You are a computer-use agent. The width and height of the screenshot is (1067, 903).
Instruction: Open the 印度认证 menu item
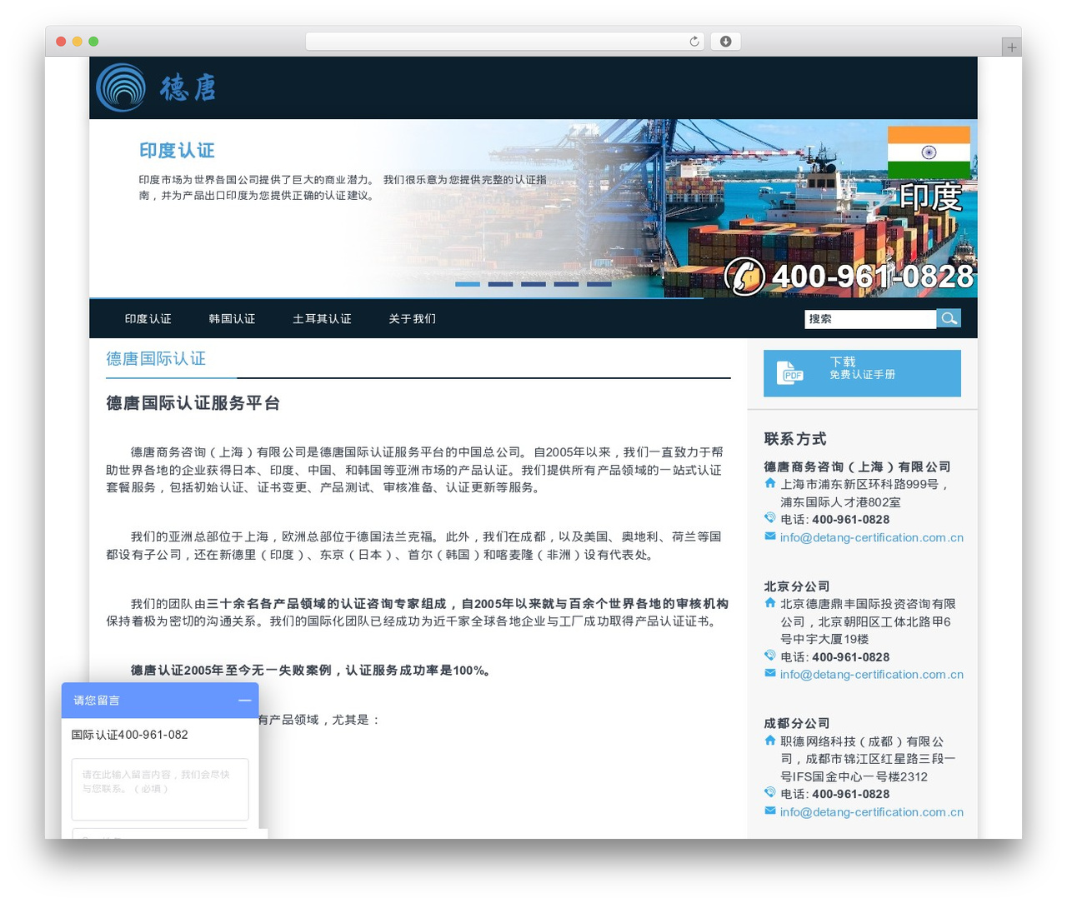coord(148,319)
